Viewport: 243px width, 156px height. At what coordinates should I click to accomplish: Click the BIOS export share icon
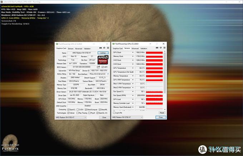click(x=98, y=67)
